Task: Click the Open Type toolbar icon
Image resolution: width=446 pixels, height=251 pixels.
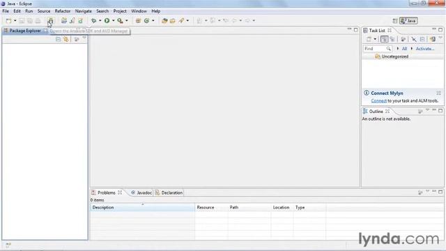Action: [164, 21]
